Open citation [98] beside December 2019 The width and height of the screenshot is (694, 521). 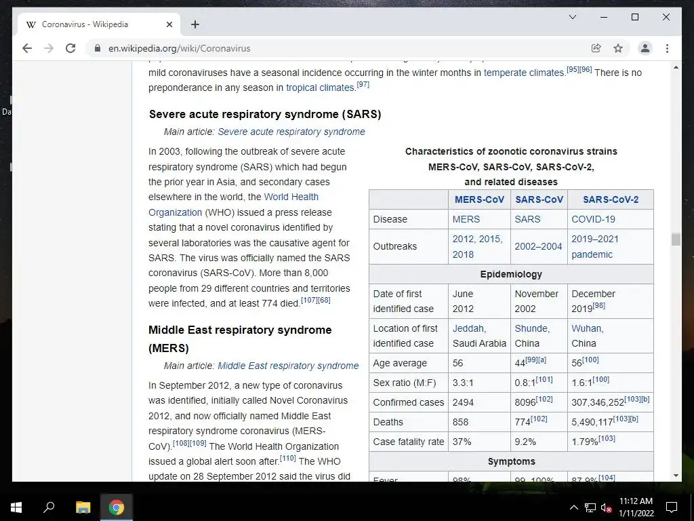tap(599, 305)
